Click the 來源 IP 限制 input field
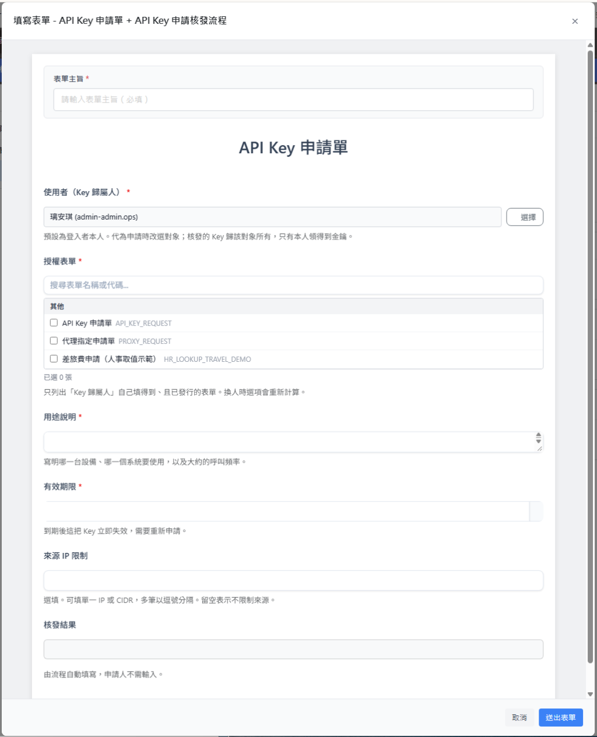The image size is (597, 737). point(293,581)
